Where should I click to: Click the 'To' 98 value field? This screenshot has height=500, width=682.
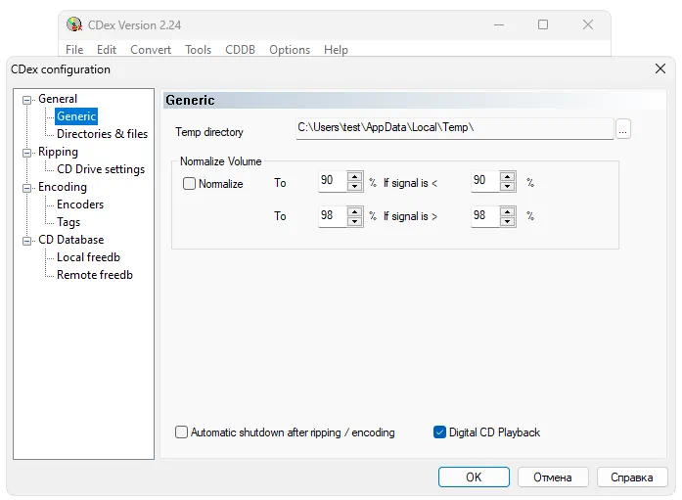click(333, 216)
